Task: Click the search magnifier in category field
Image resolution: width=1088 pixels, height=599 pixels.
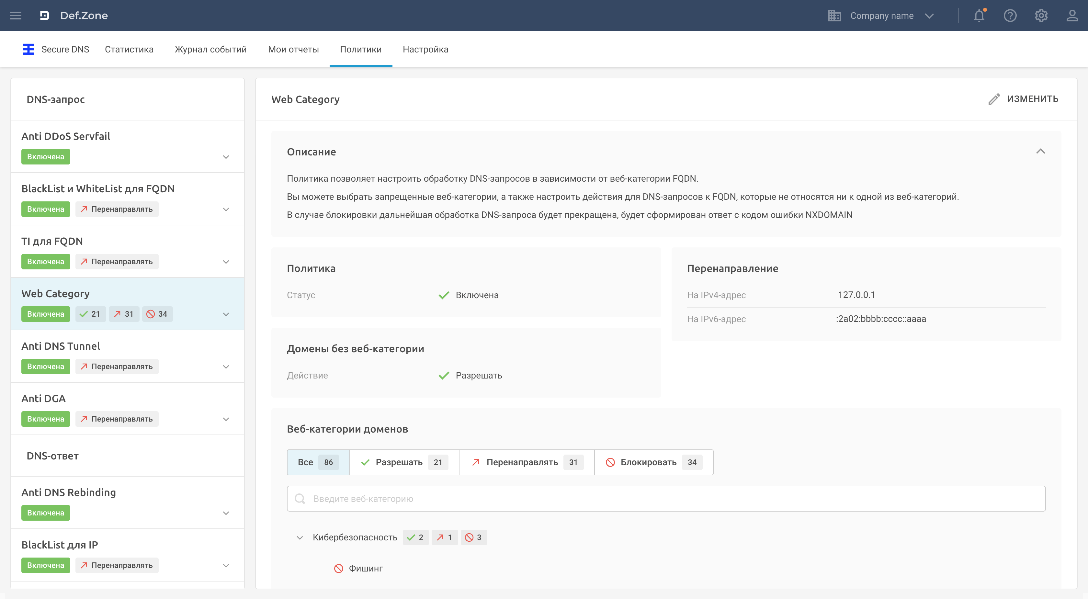Action: [300, 499]
